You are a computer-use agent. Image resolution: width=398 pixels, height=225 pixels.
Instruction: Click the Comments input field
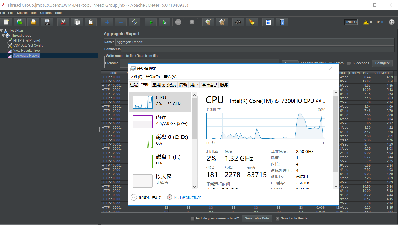[x=258, y=49]
